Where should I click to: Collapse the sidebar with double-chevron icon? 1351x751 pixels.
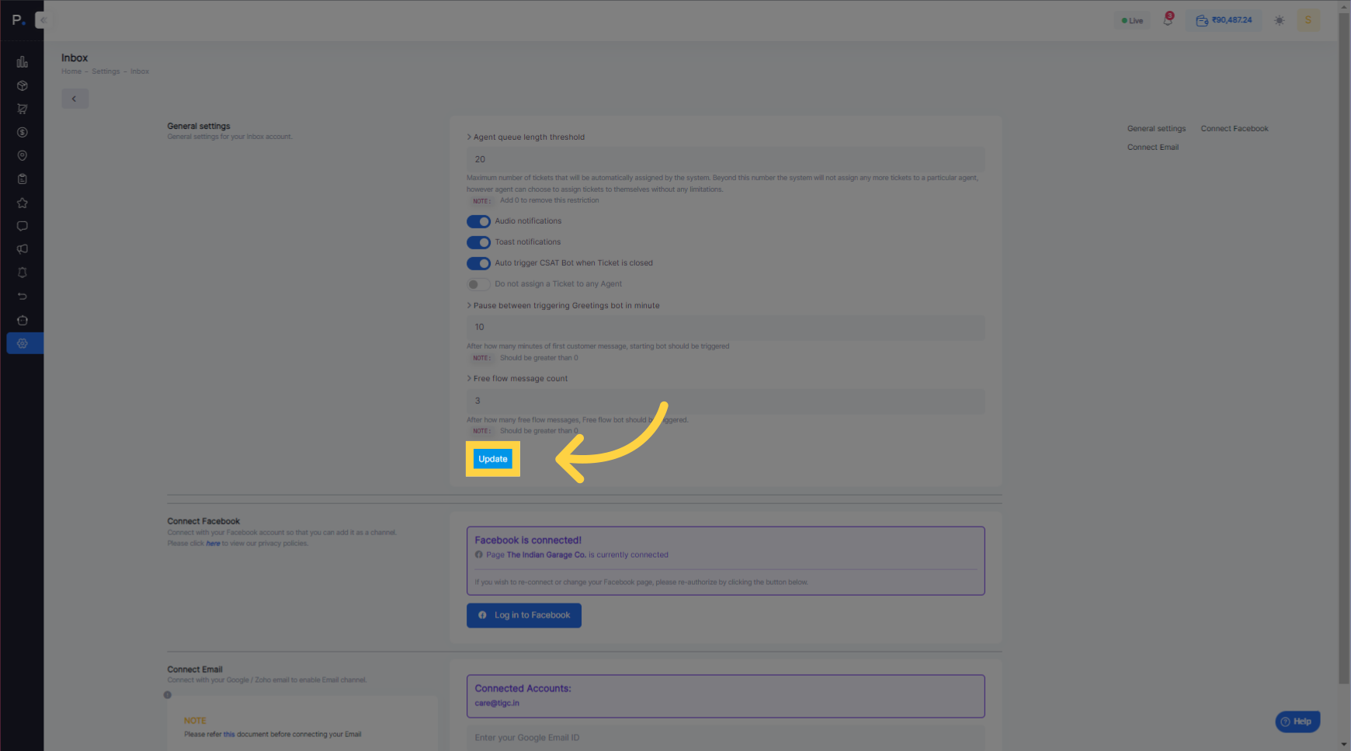tap(43, 20)
